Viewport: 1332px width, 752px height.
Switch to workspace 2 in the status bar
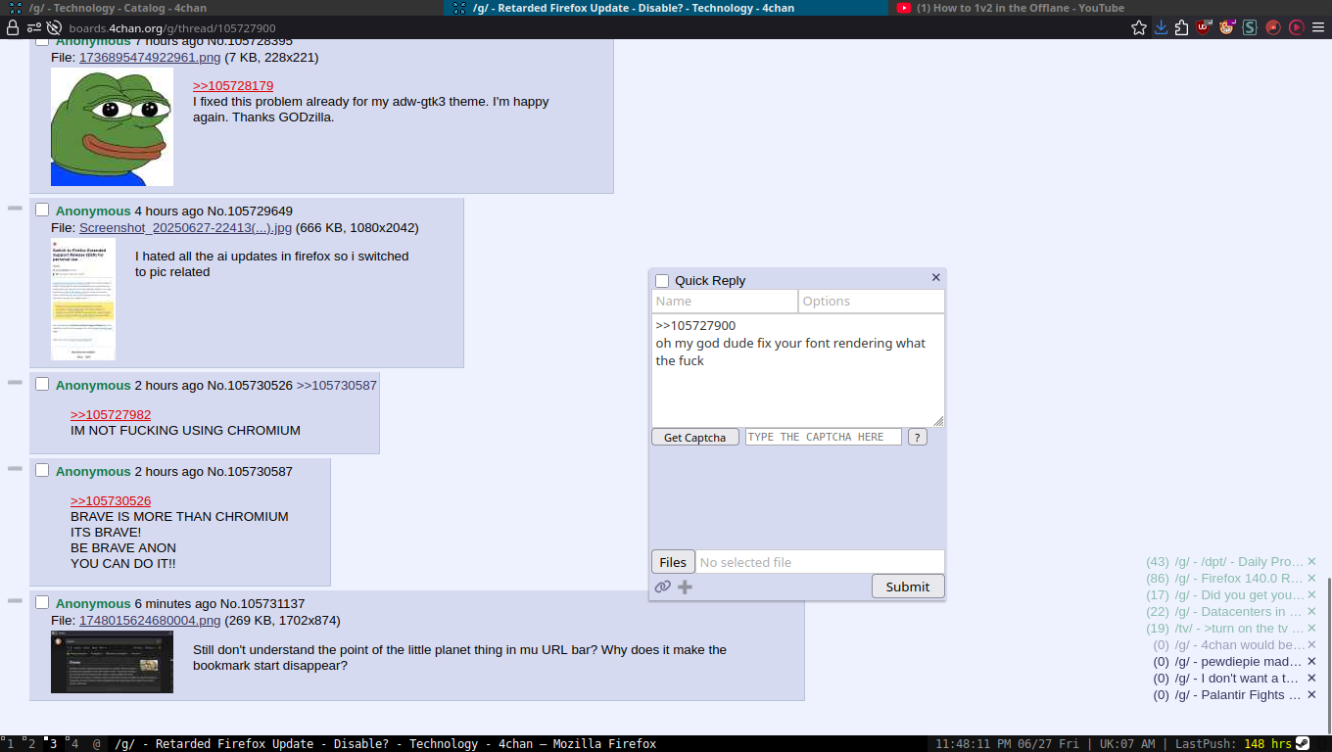pos(31,744)
